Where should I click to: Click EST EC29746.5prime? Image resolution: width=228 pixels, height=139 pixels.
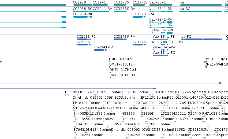point(190,92)
